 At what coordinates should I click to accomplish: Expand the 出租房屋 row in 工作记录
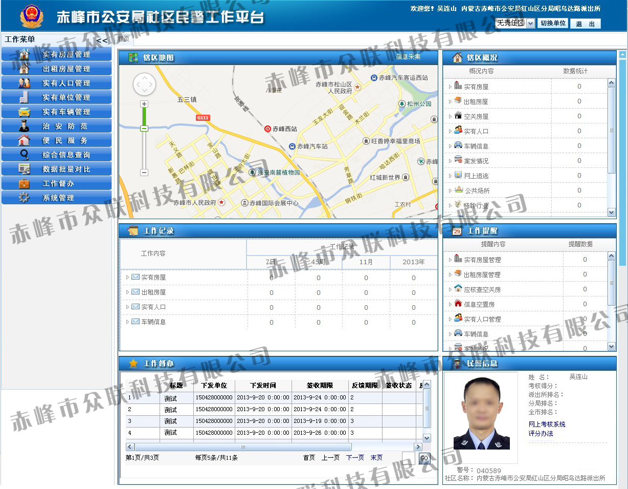127,292
